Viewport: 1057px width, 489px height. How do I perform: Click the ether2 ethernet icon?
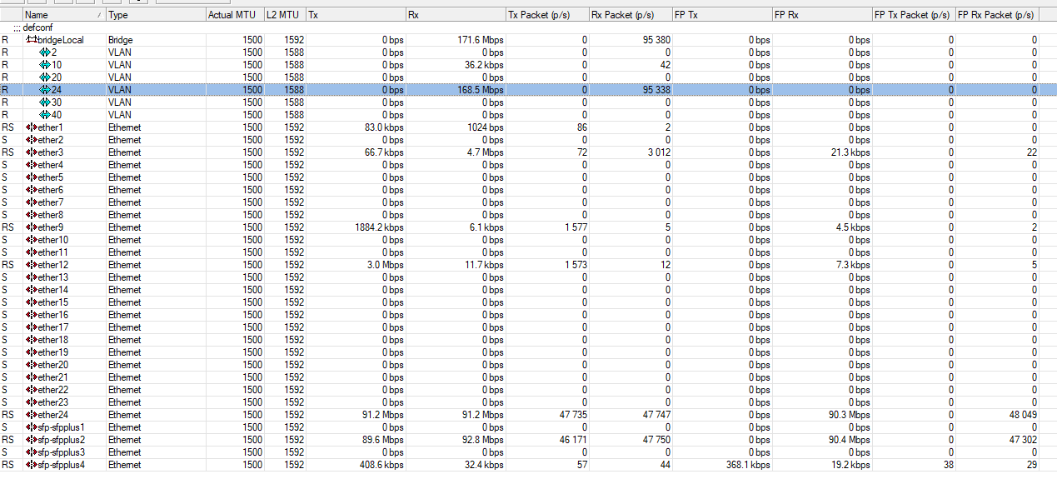[x=32, y=140]
